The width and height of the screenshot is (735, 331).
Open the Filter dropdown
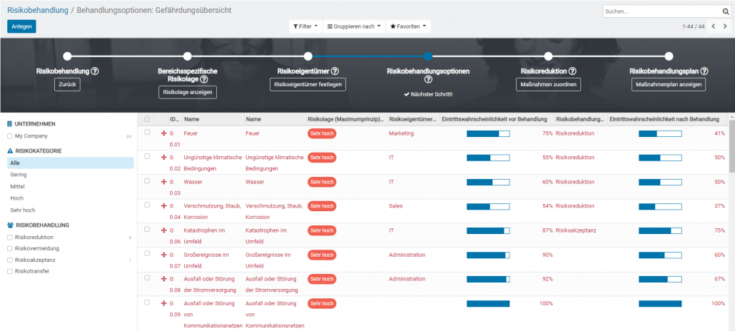coord(305,26)
